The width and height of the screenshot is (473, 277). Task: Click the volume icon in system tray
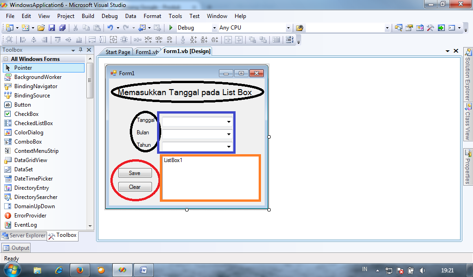click(422, 271)
